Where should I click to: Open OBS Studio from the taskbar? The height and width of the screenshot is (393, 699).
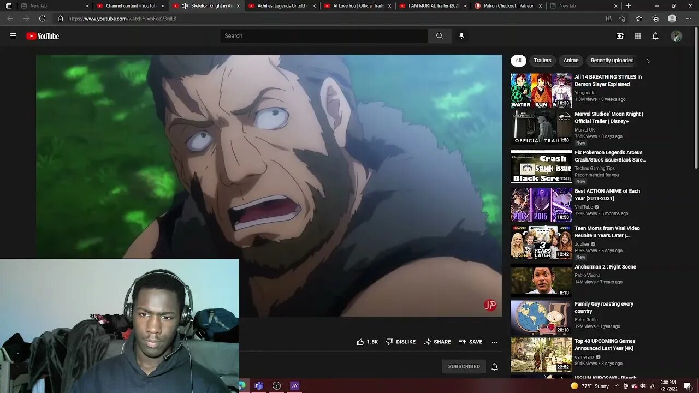click(x=276, y=386)
